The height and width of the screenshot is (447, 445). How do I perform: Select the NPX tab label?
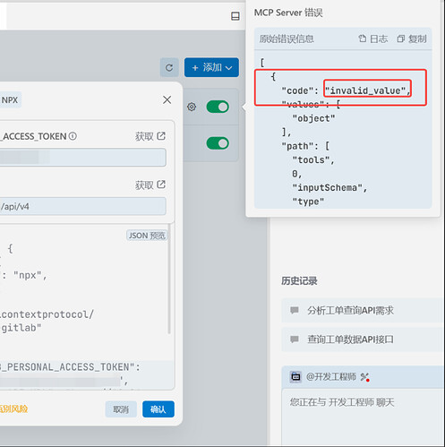10,99
